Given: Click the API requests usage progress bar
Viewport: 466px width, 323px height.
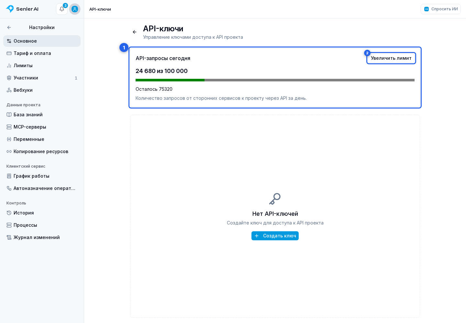Looking at the screenshot, I should (275, 80).
